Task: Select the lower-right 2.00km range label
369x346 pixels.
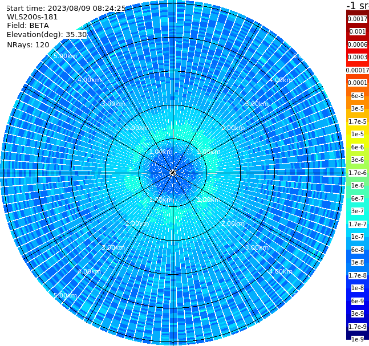Action: 233,223
